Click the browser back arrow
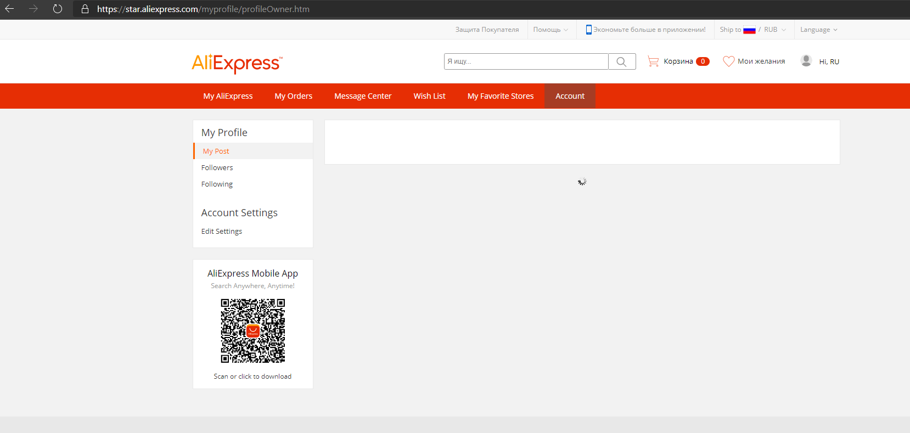 (x=9, y=9)
